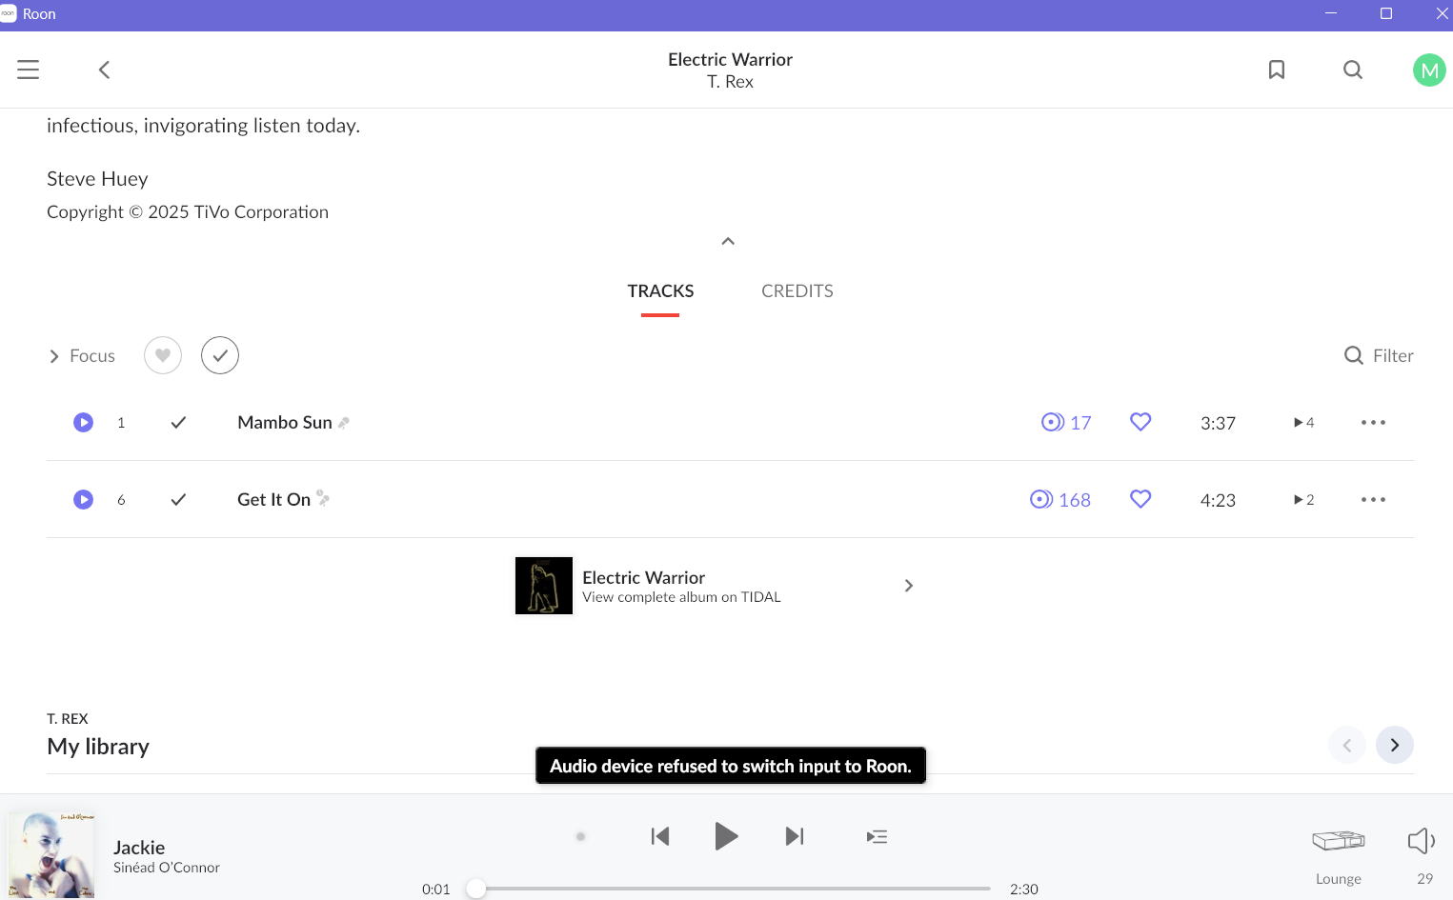Move the playback seek bar handle
Image resolution: width=1453 pixels, height=900 pixels.
pos(476,889)
